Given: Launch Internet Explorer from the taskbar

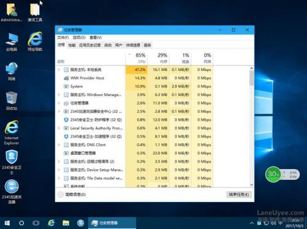Looking at the screenshot, I should pos(51,223).
